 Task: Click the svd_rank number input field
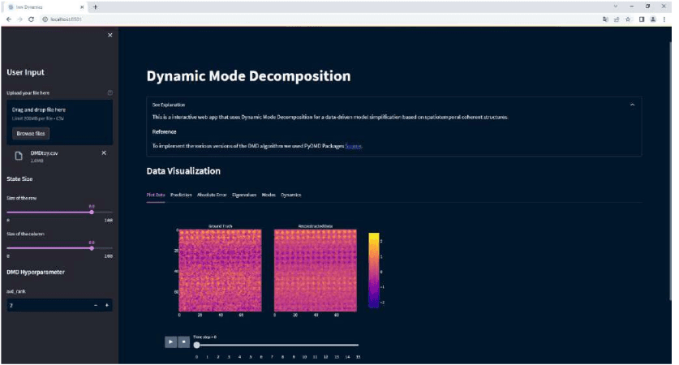pyautogui.click(x=49, y=305)
